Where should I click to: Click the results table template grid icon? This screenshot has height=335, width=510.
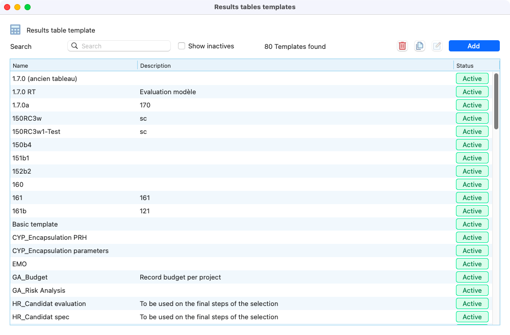coord(15,30)
